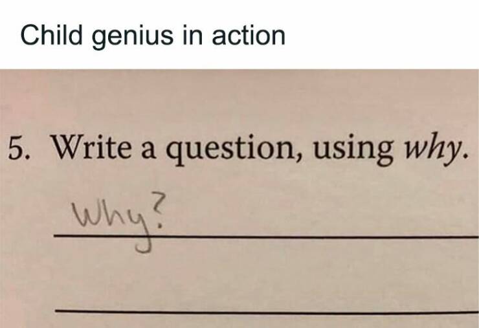Click the caption "Child genius in action"
Viewport: 479px width, 328px height.
153,36
